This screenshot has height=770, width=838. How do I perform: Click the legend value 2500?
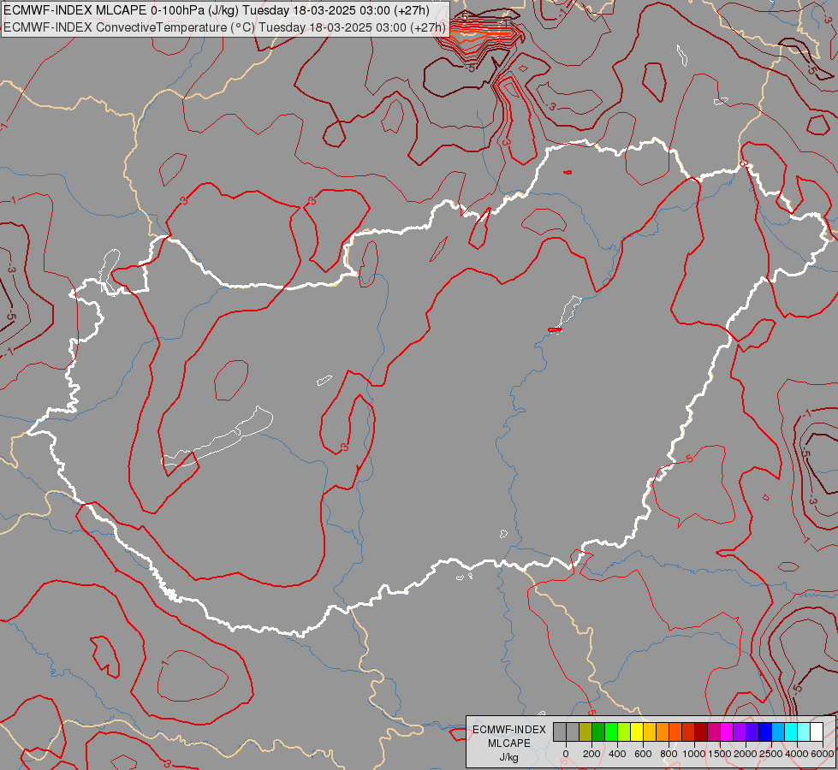[x=771, y=754]
